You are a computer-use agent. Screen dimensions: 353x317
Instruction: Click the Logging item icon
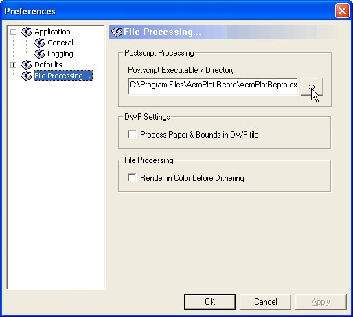39,54
